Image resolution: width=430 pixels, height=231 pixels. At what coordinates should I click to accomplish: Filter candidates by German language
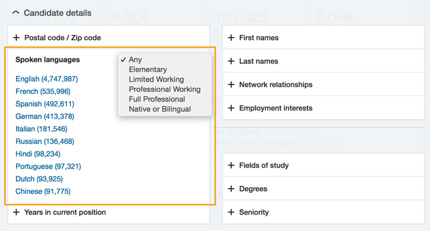click(x=45, y=117)
